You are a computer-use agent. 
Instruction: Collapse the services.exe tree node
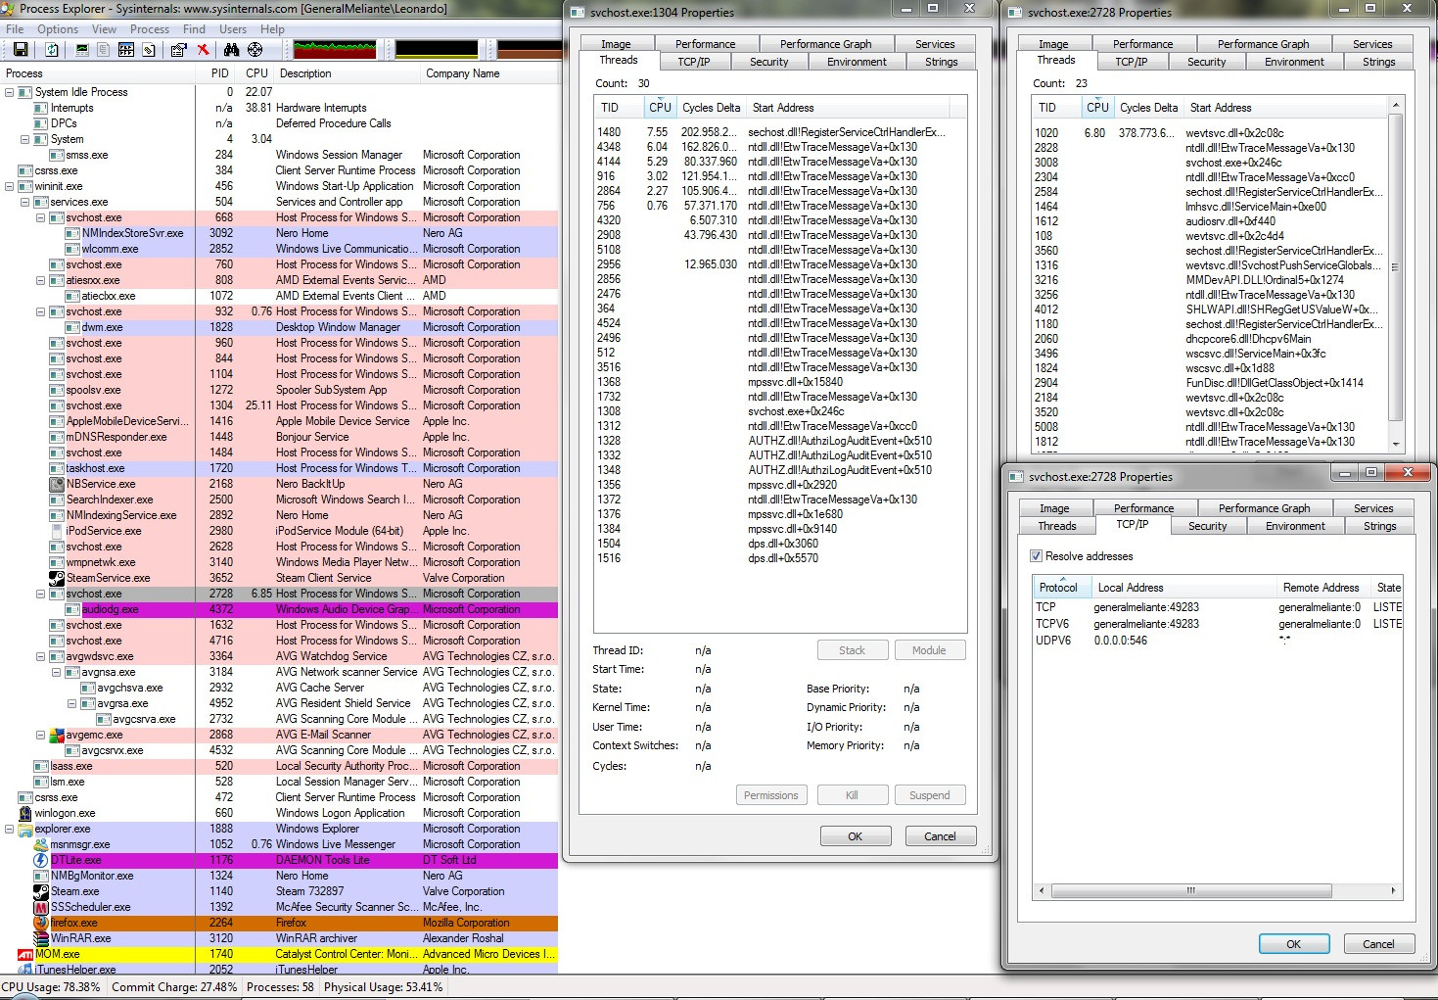tap(25, 202)
